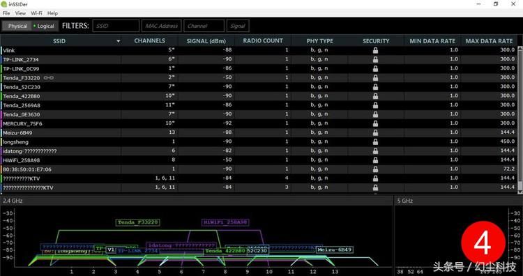The width and height of the screenshot is (523, 276).
Task: Click the SSID filter input field
Action: click(x=116, y=26)
